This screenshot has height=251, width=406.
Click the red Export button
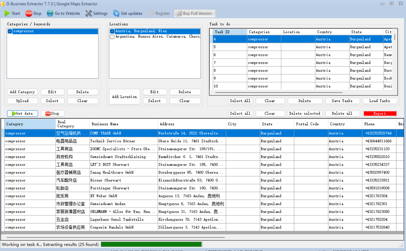click(380, 113)
